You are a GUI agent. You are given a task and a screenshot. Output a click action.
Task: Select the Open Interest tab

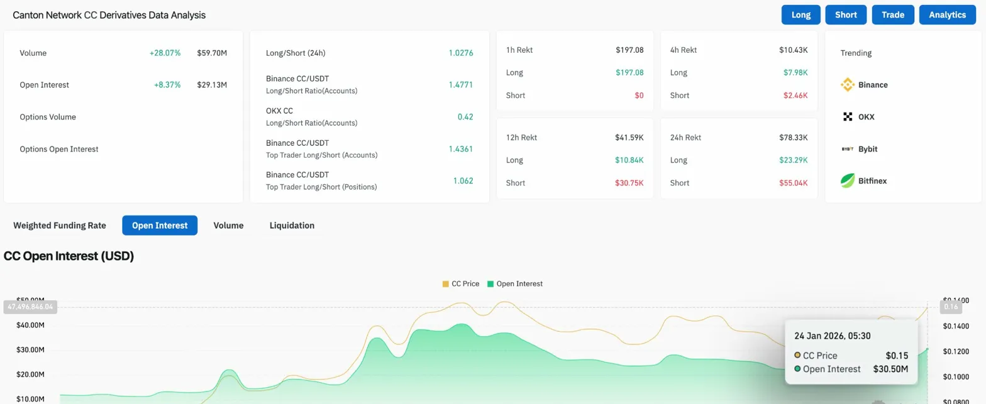(160, 226)
